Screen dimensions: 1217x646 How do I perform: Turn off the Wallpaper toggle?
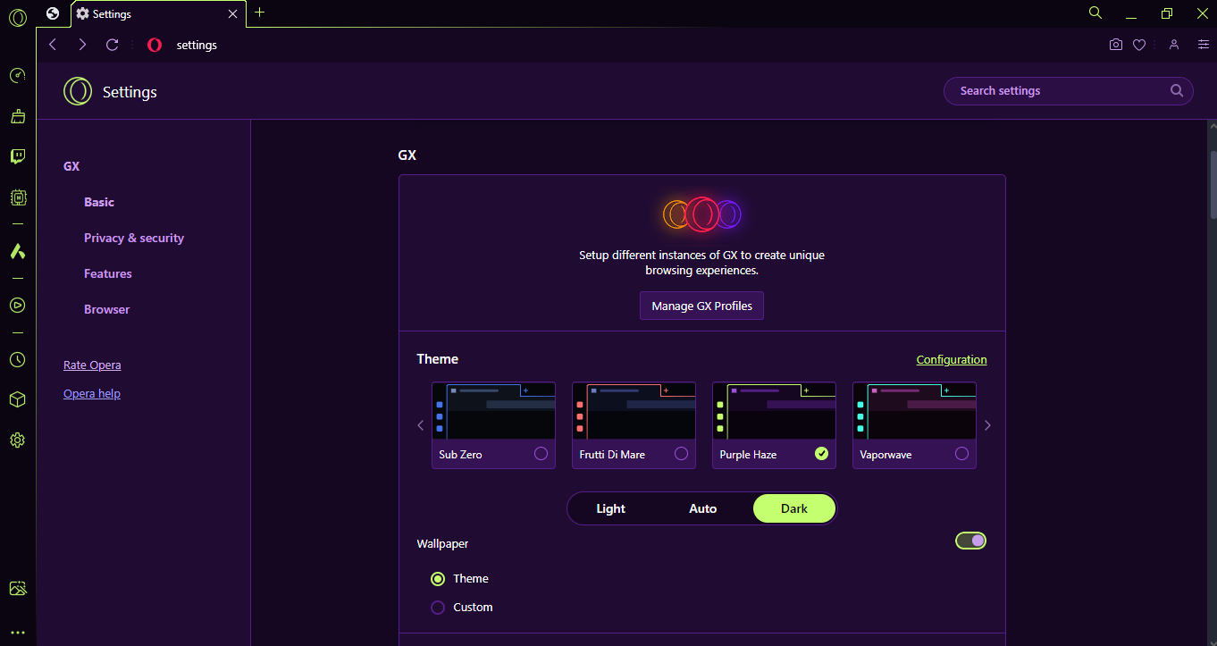coord(970,541)
